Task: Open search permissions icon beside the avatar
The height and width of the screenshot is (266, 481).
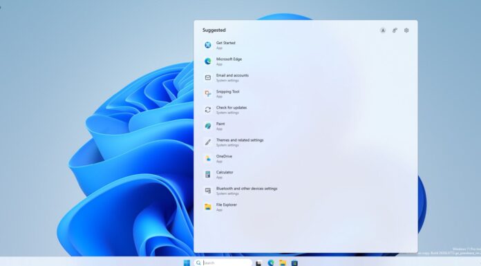Action: [395, 30]
